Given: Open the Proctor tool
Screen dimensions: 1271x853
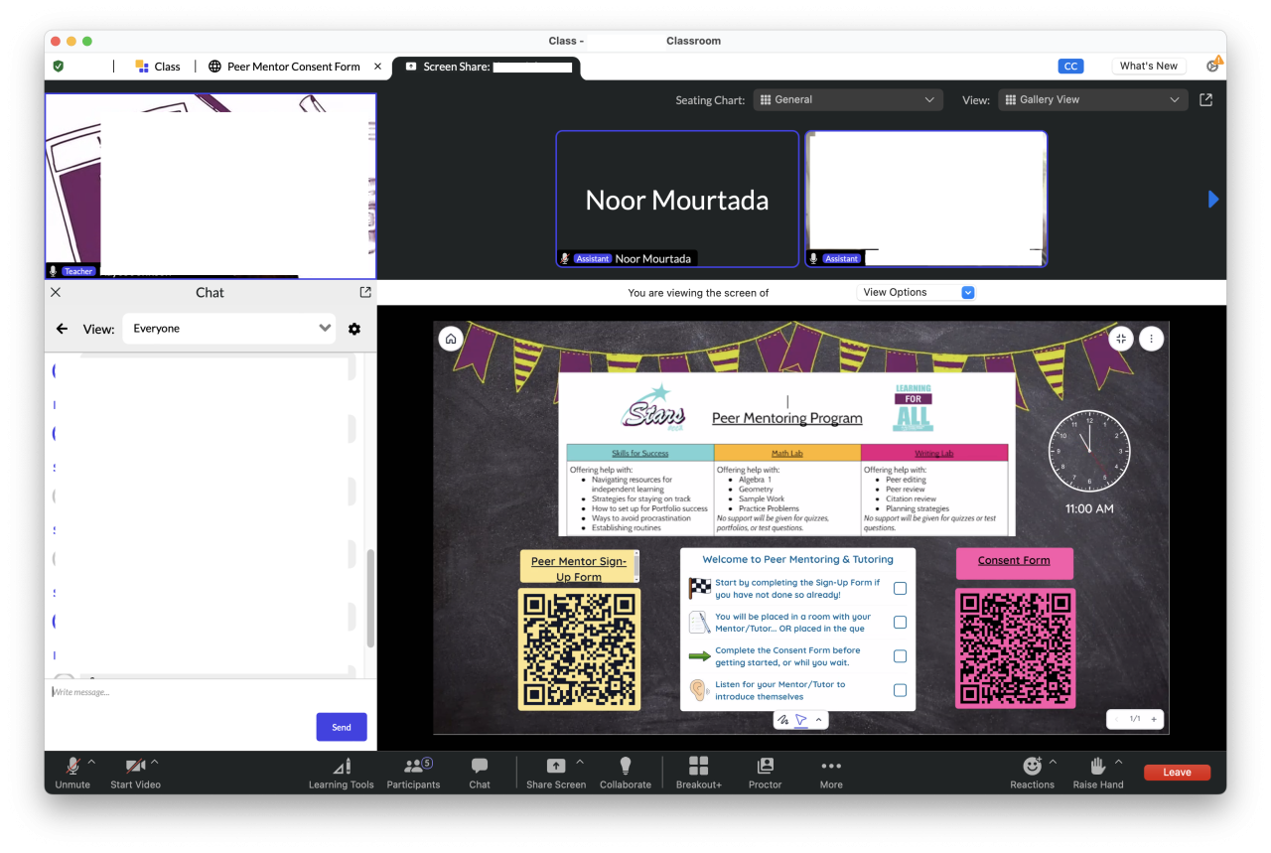Looking at the screenshot, I should coord(765,772).
